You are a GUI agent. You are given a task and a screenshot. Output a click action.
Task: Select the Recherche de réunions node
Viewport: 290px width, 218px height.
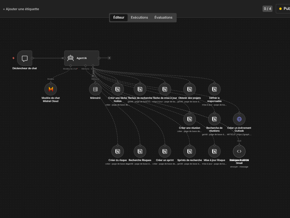[x=214, y=119]
